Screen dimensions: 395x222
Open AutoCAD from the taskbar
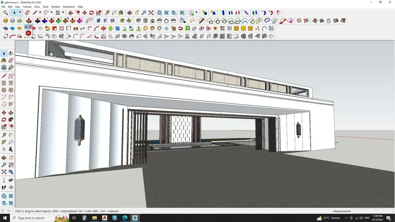click(105, 218)
